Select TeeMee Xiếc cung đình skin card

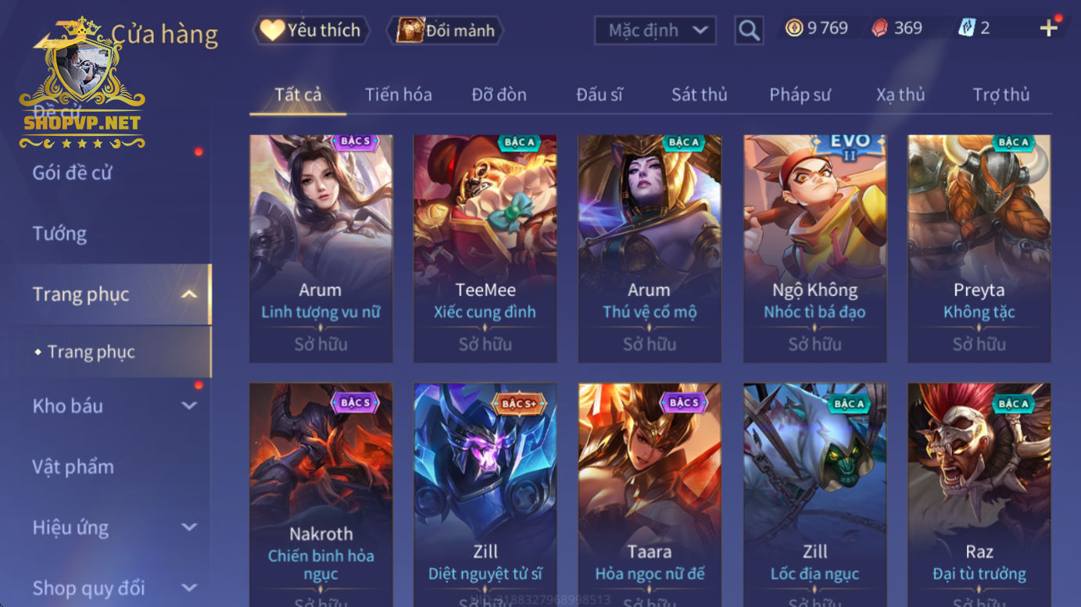pyautogui.click(x=485, y=248)
